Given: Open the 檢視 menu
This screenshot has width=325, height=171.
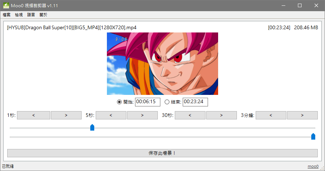Looking at the screenshot, I should tap(19, 15).
